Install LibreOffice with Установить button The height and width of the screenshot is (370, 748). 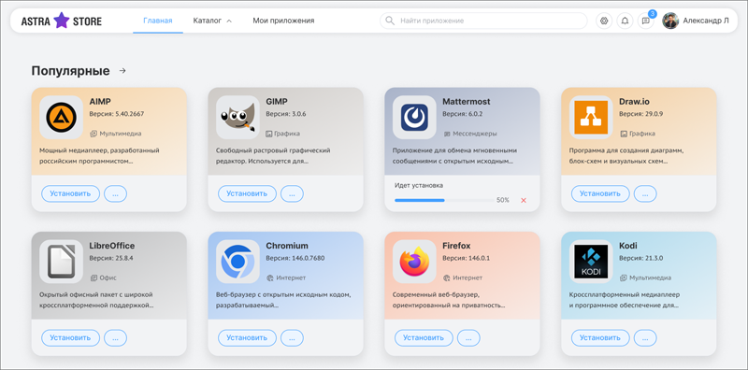[x=71, y=337]
